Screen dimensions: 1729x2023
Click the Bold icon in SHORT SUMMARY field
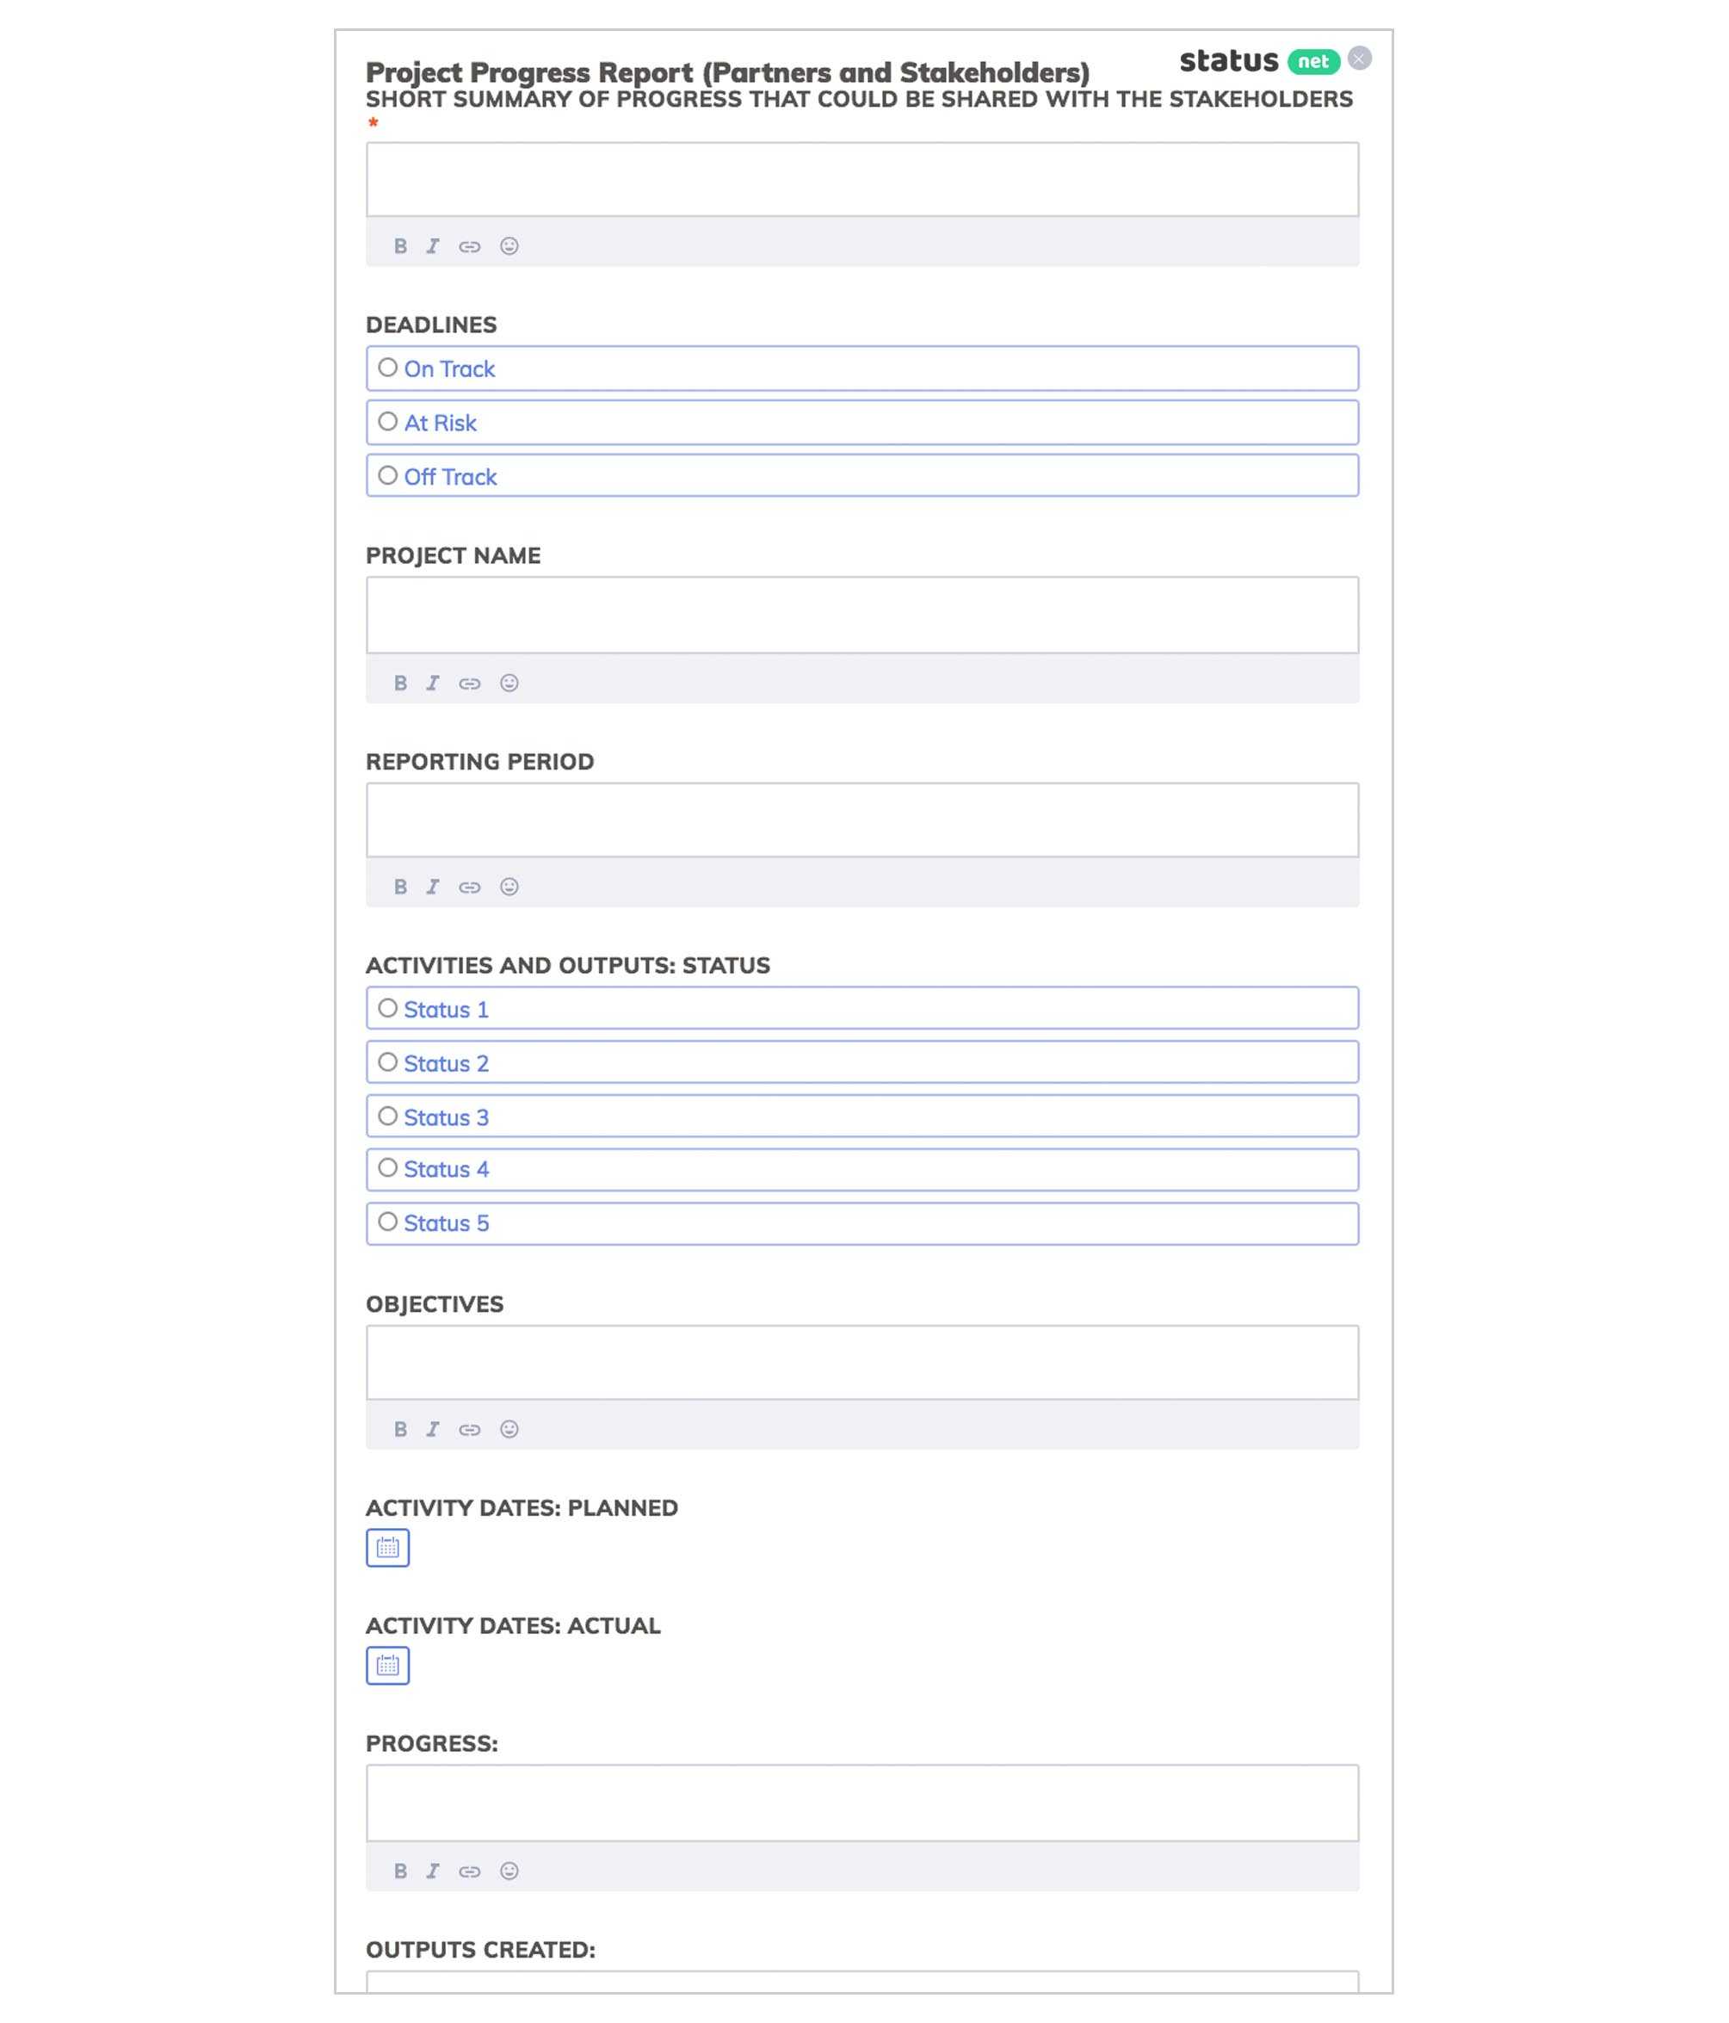(x=399, y=245)
